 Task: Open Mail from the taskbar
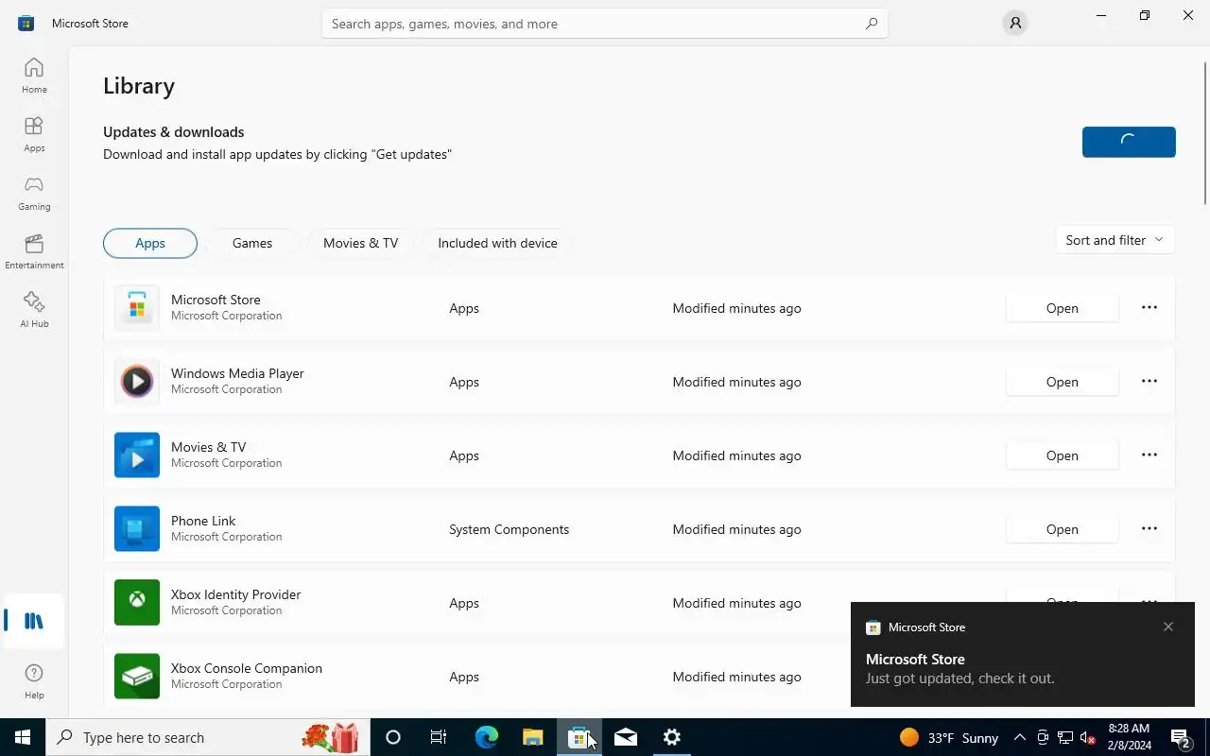pos(626,737)
